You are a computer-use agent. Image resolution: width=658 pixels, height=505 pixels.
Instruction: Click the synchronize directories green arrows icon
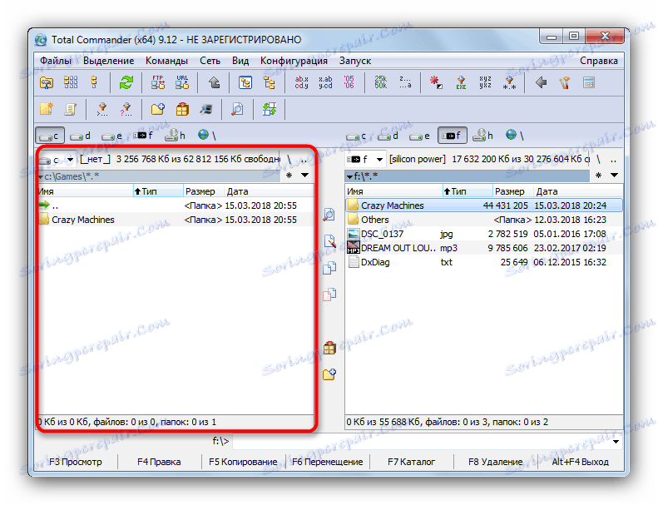[269, 110]
